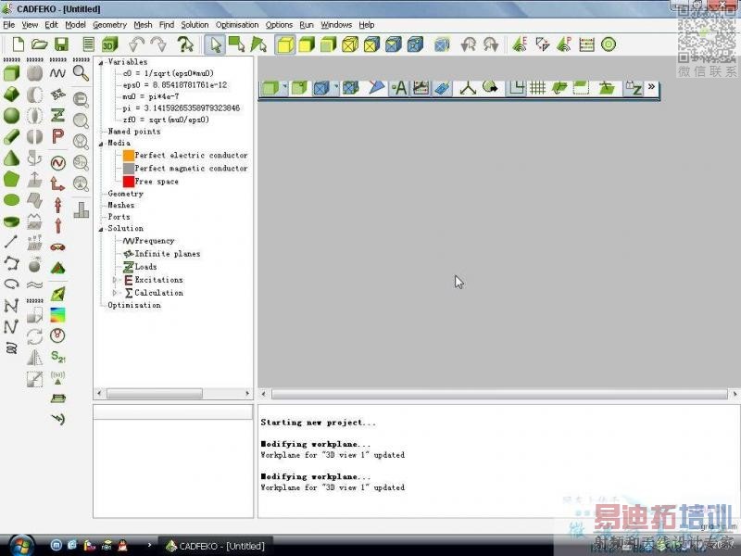
Task: Create a cylinder with the green cylinder tool
Action: point(11,136)
